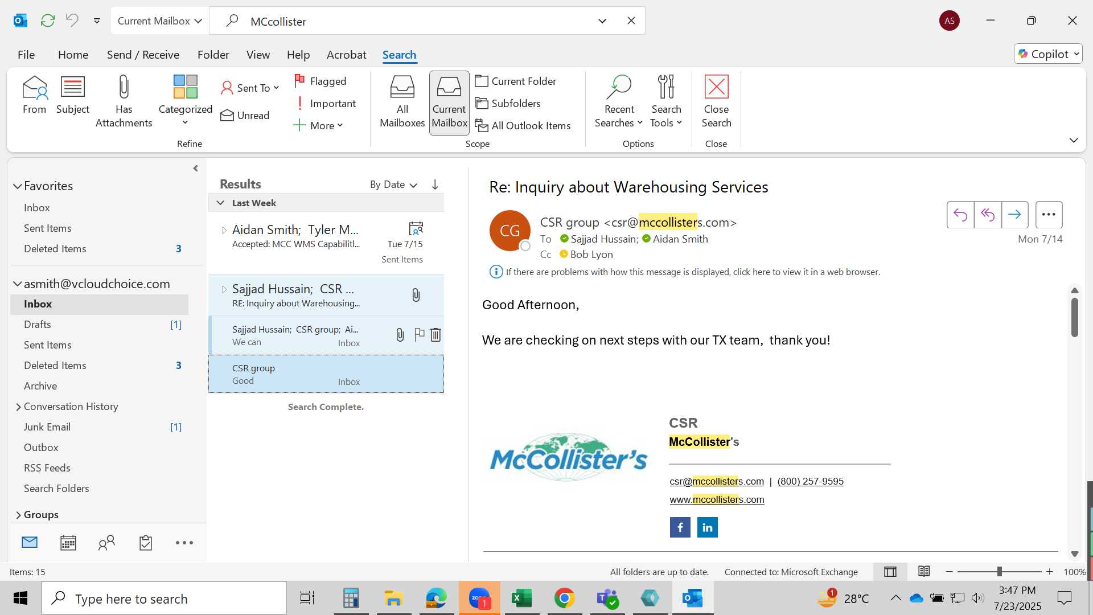Click the Forward arrow button
This screenshot has height=615, width=1093.
point(1014,215)
